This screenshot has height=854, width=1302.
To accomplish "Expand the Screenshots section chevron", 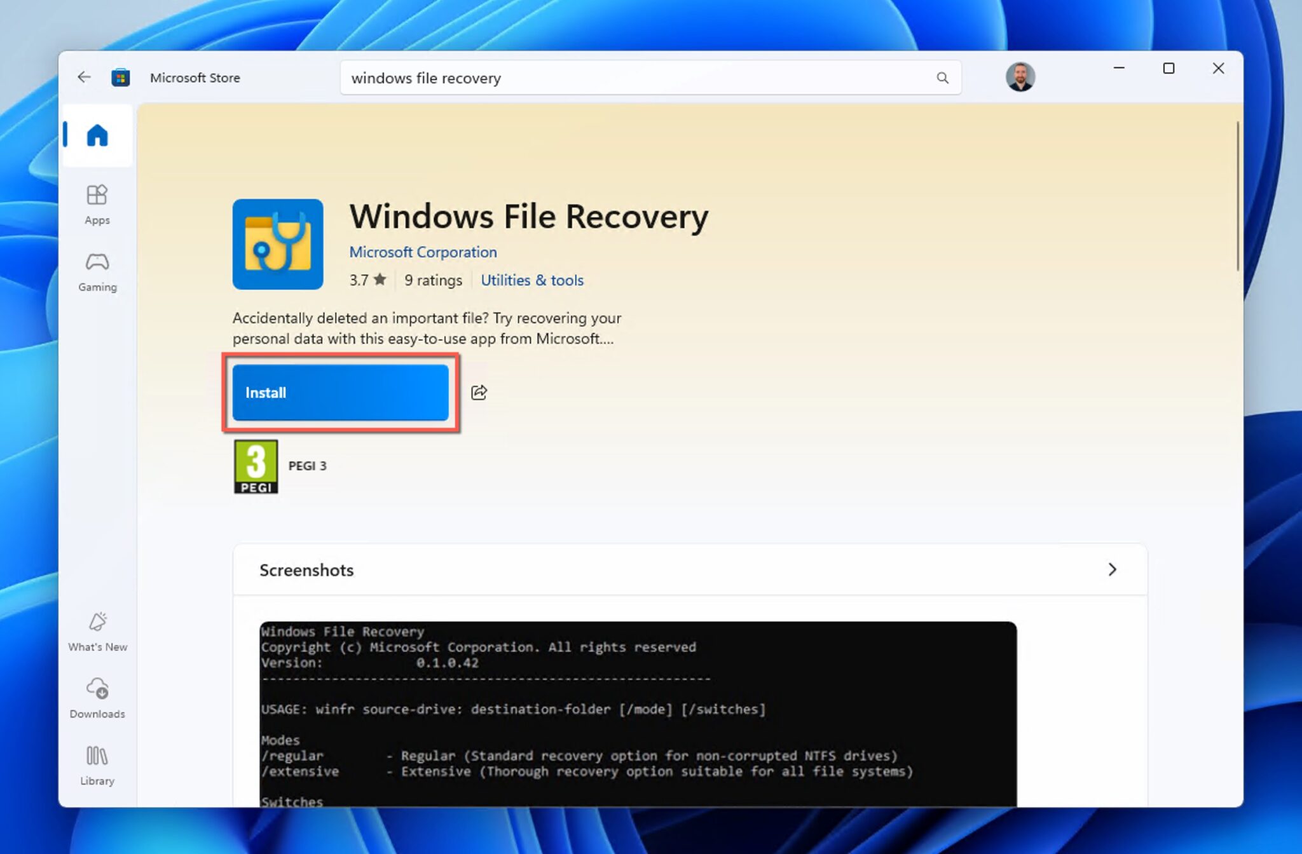I will click(1112, 569).
